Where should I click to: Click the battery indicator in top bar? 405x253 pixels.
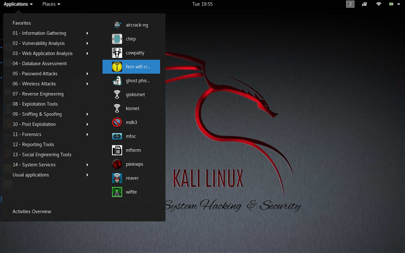(391, 4)
